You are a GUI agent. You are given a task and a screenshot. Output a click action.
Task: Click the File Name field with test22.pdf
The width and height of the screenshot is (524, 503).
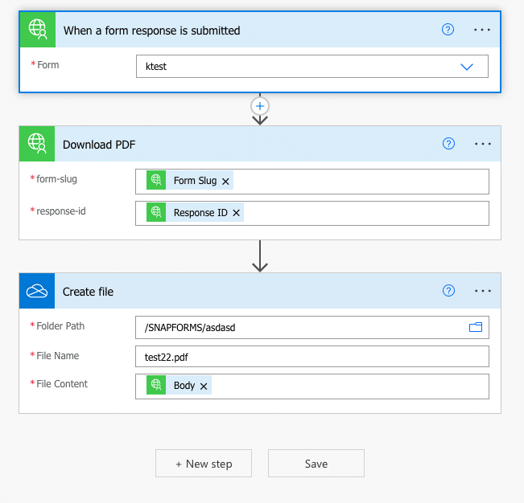click(312, 357)
